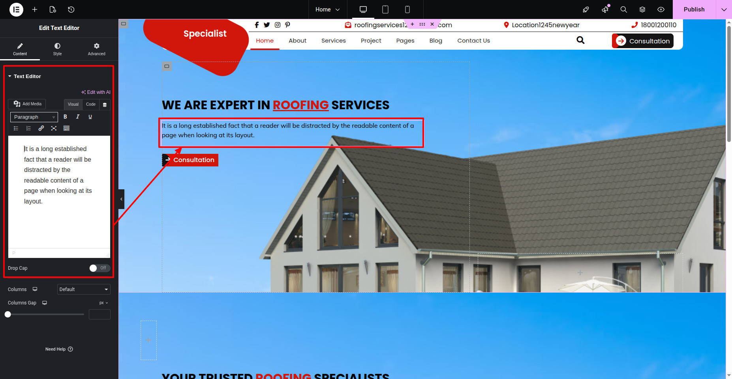Open the Add Element plus icon
Image resolution: width=732 pixels, height=379 pixels.
35,9
